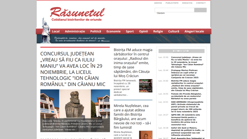Open the Bistrița FM aduce magia headline

(133, 63)
